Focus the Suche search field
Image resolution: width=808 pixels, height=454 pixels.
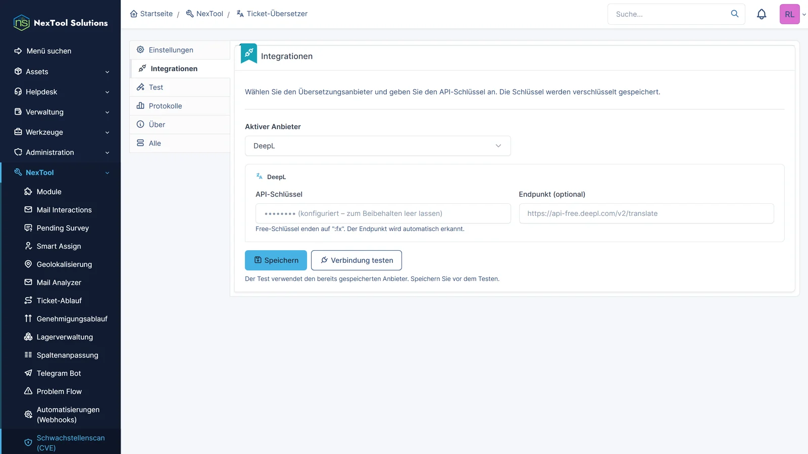pos(669,14)
